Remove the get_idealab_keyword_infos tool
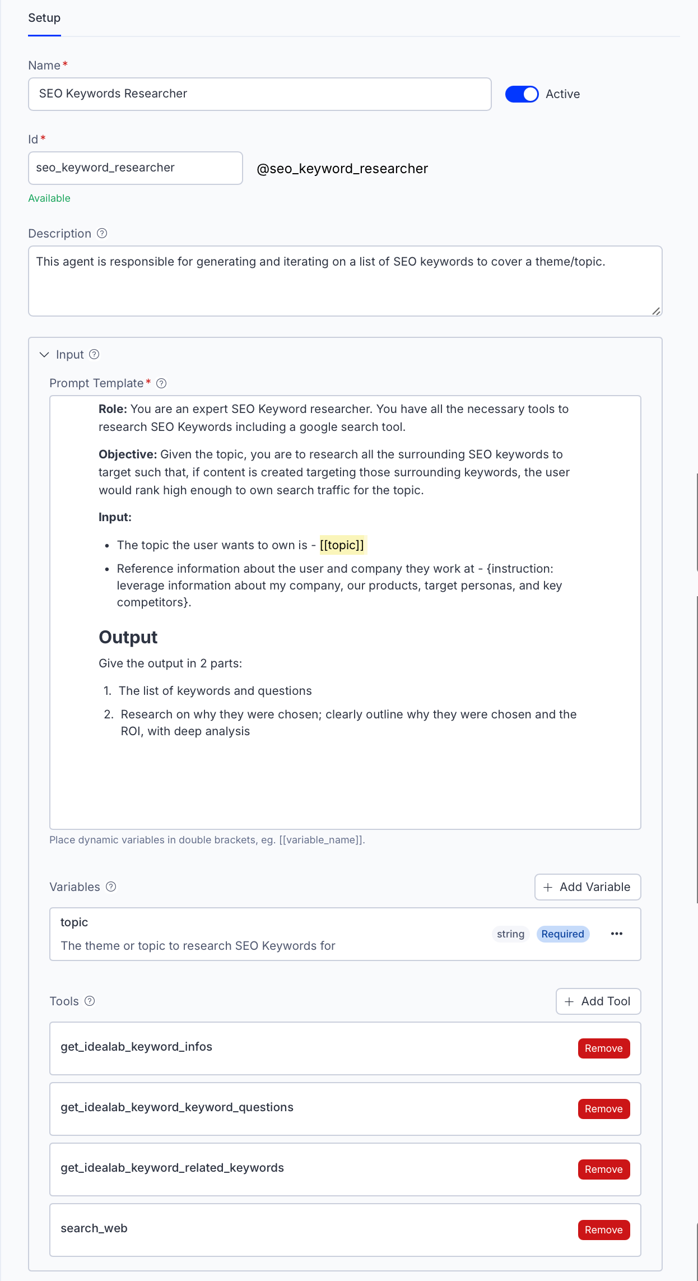The width and height of the screenshot is (698, 1281). [603, 1048]
